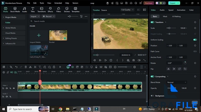Viewport: 201px width, 112px height.
Task: Click the Speed icon in timeline toolbar
Action: (49, 67)
